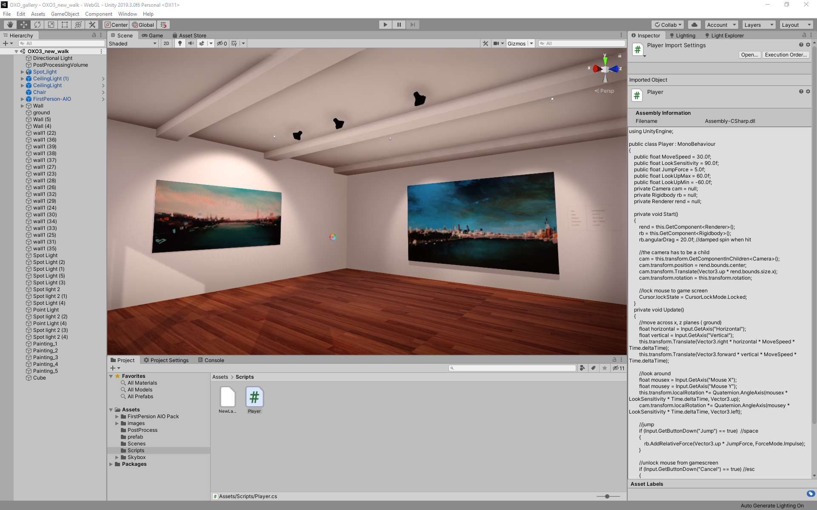
Task: Open the cloud services icon
Action: click(694, 25)
